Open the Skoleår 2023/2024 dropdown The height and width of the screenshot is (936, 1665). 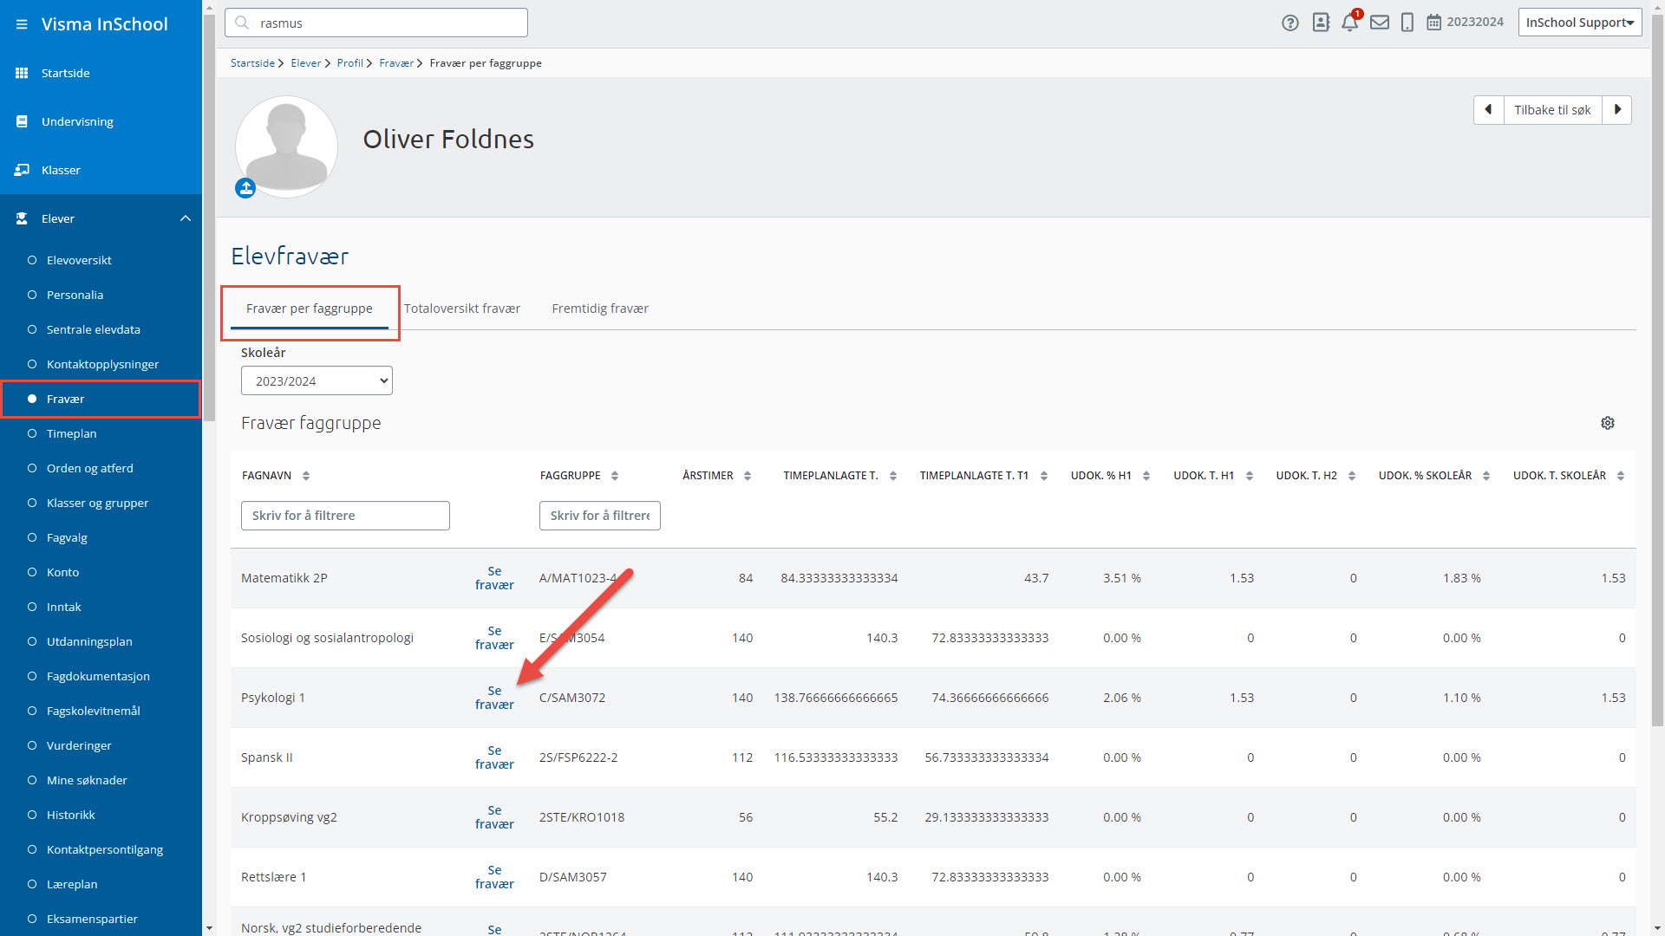click(x=317, y=380)
